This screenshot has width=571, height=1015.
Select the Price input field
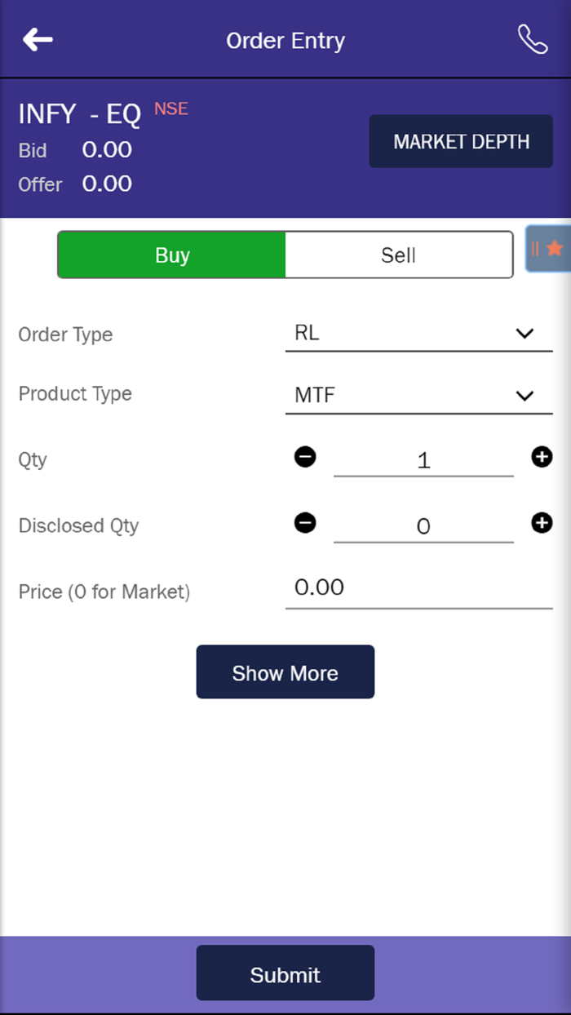pyautogui.click(x=418, y=587)
